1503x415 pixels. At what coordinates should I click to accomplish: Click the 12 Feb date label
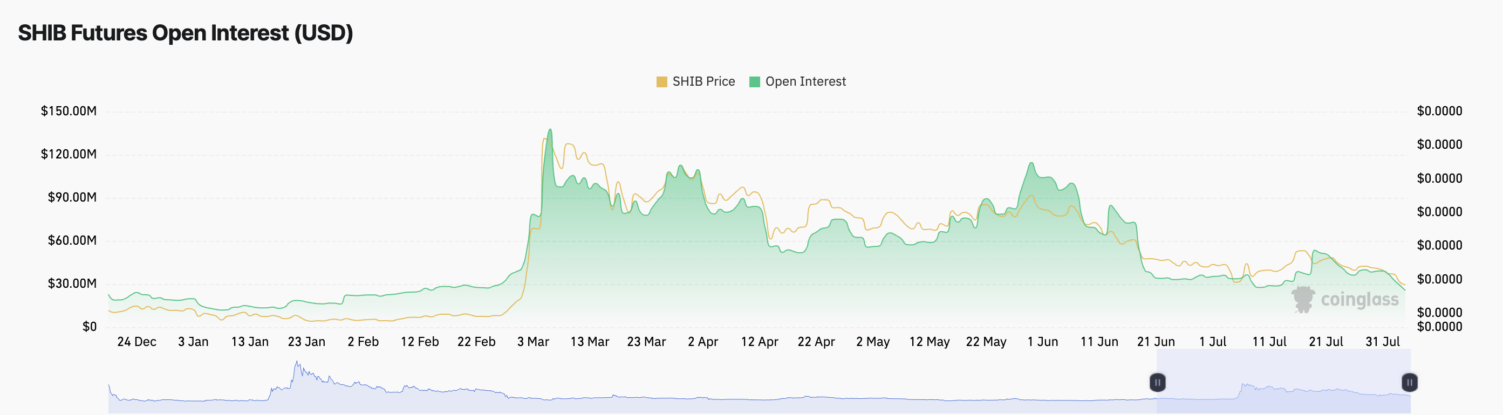pos(420,342)
